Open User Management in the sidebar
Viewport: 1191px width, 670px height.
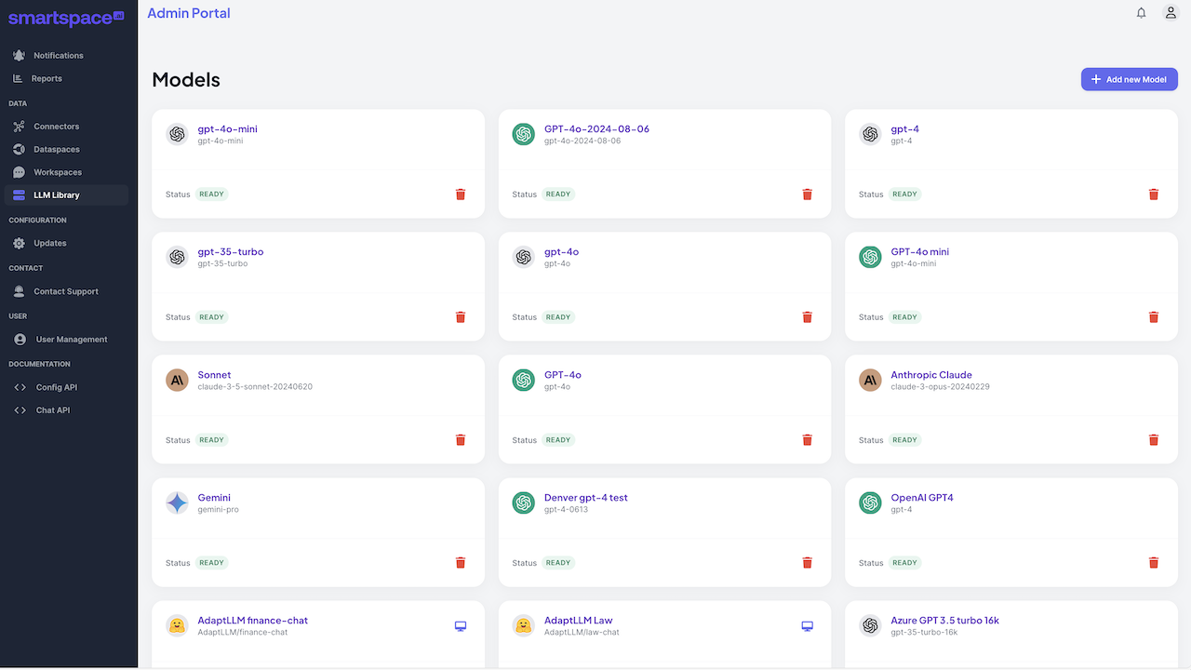(67, 340)
